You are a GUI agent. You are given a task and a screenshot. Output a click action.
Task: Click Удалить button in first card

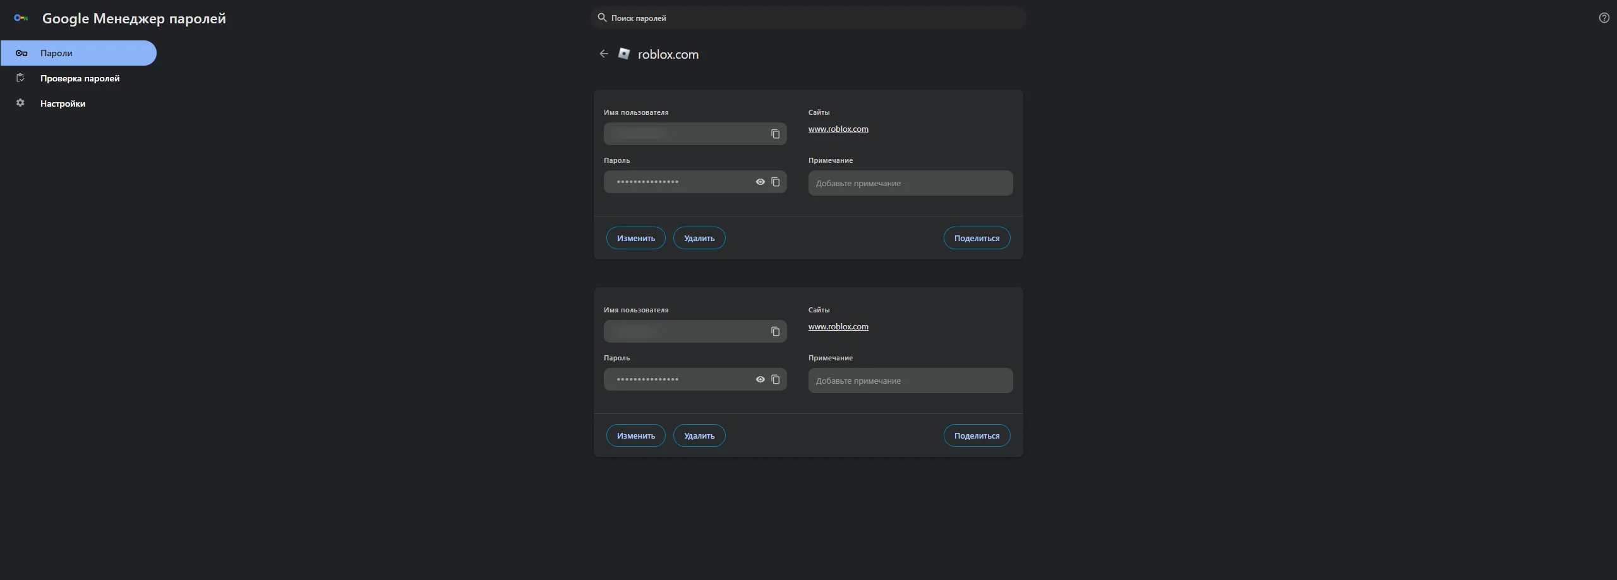[x=699, y=238]
